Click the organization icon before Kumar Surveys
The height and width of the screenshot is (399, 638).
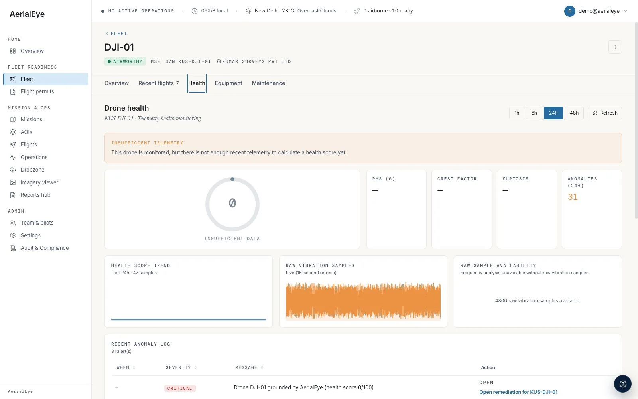click(219, 61)
